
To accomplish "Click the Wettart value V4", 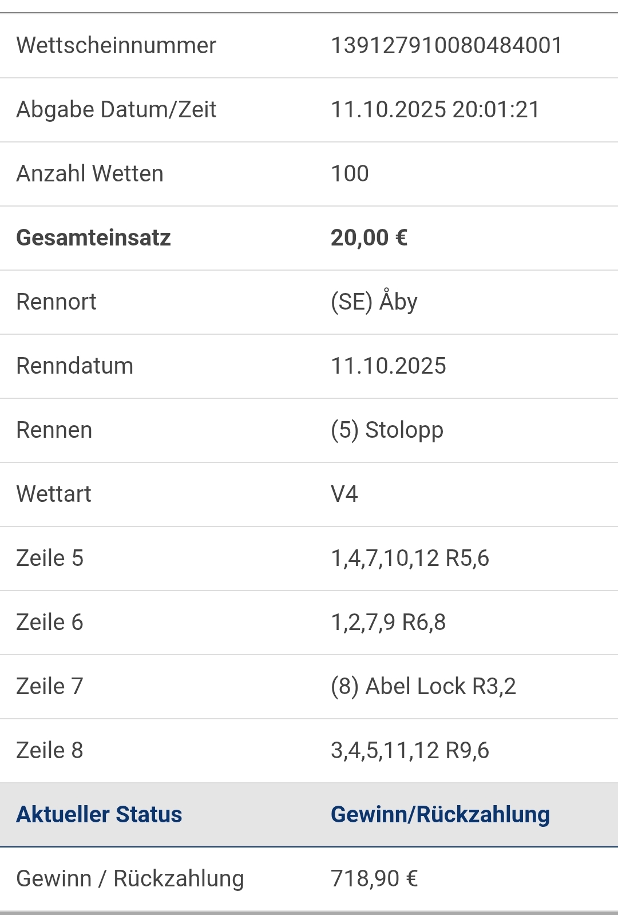I will click(x=344, y=494).
